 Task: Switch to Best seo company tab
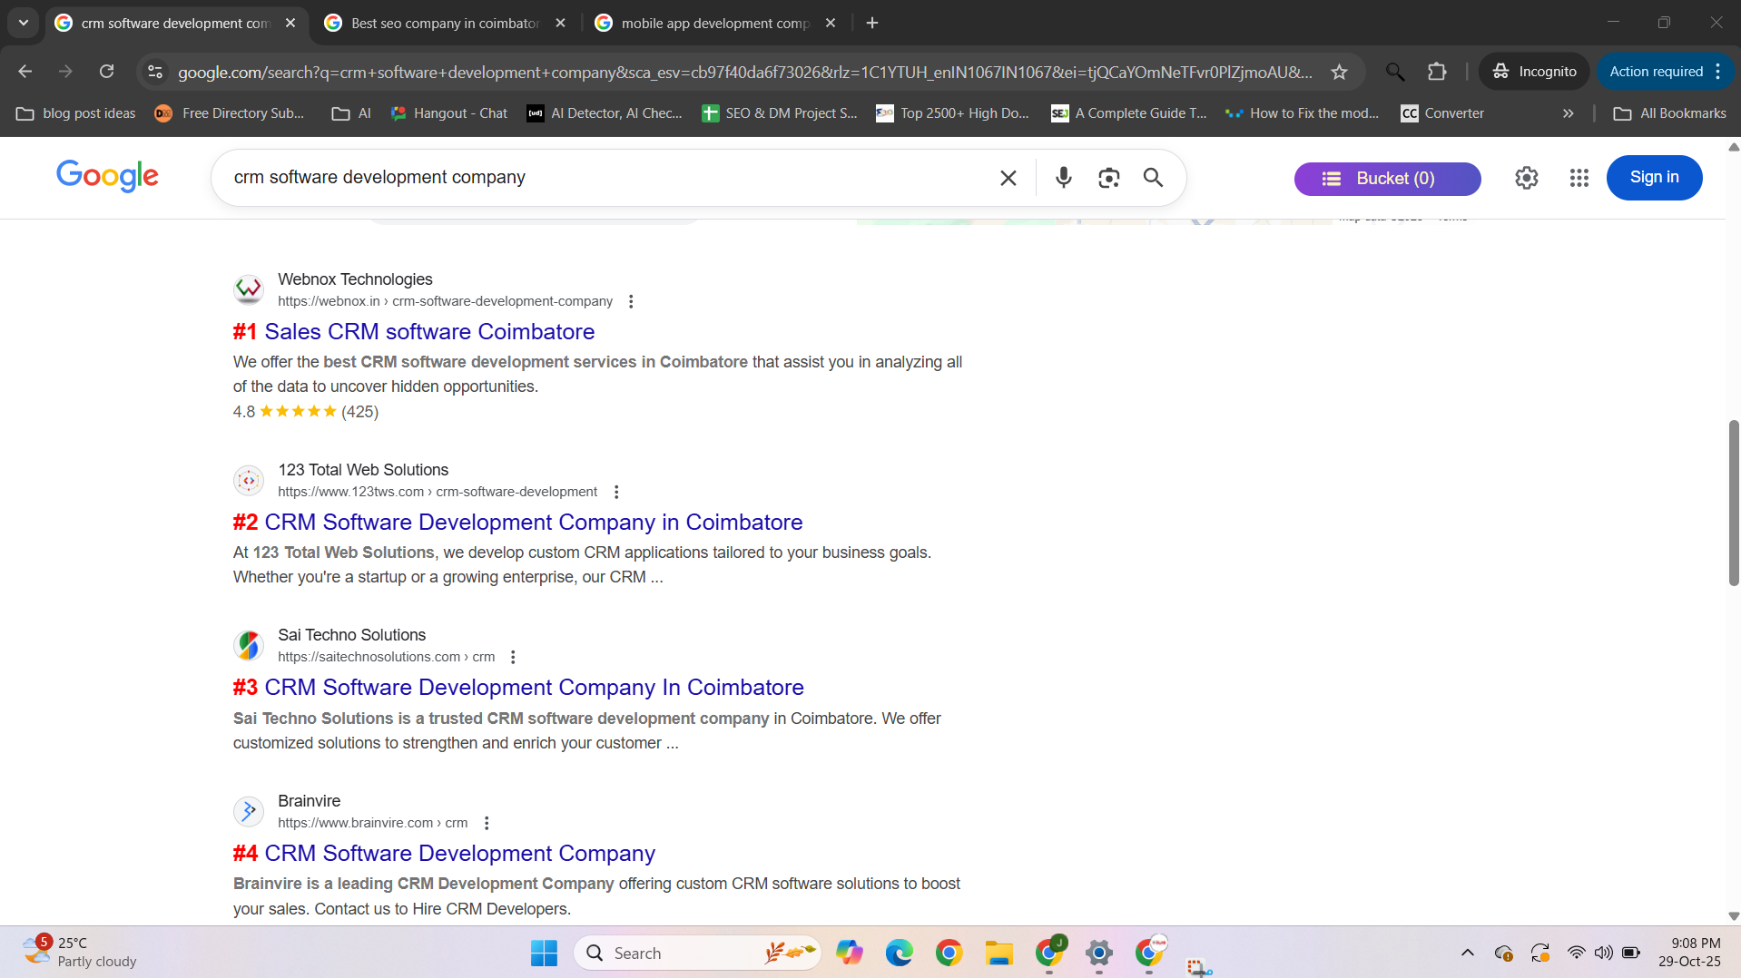click(445, 23)
